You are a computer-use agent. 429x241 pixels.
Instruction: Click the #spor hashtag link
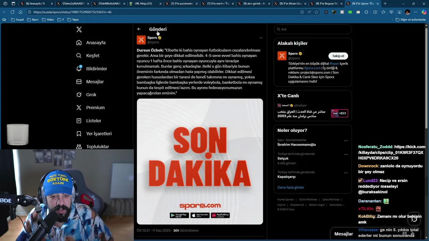point(334,63)
